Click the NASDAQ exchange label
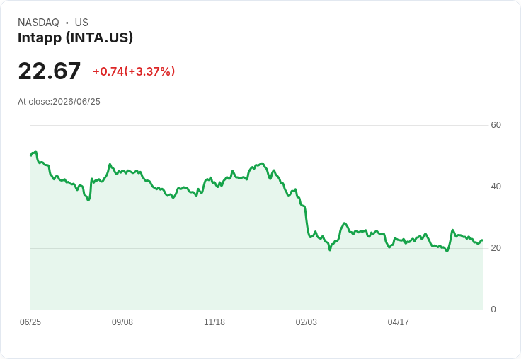Image resolution: width=521 pixels, height=359 pixels. click(x=38, y=23)
